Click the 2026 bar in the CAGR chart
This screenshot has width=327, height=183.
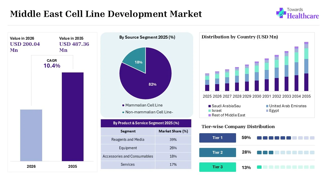[31, 135]
